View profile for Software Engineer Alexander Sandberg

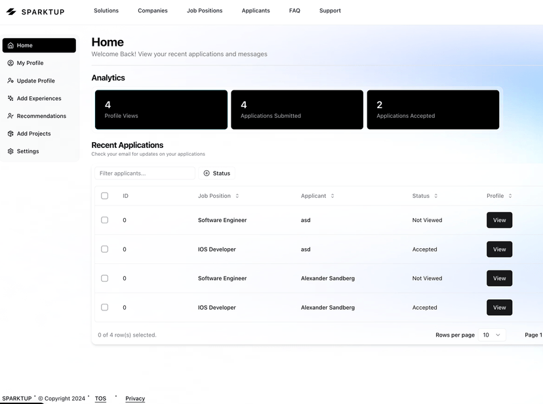(499, 278)
